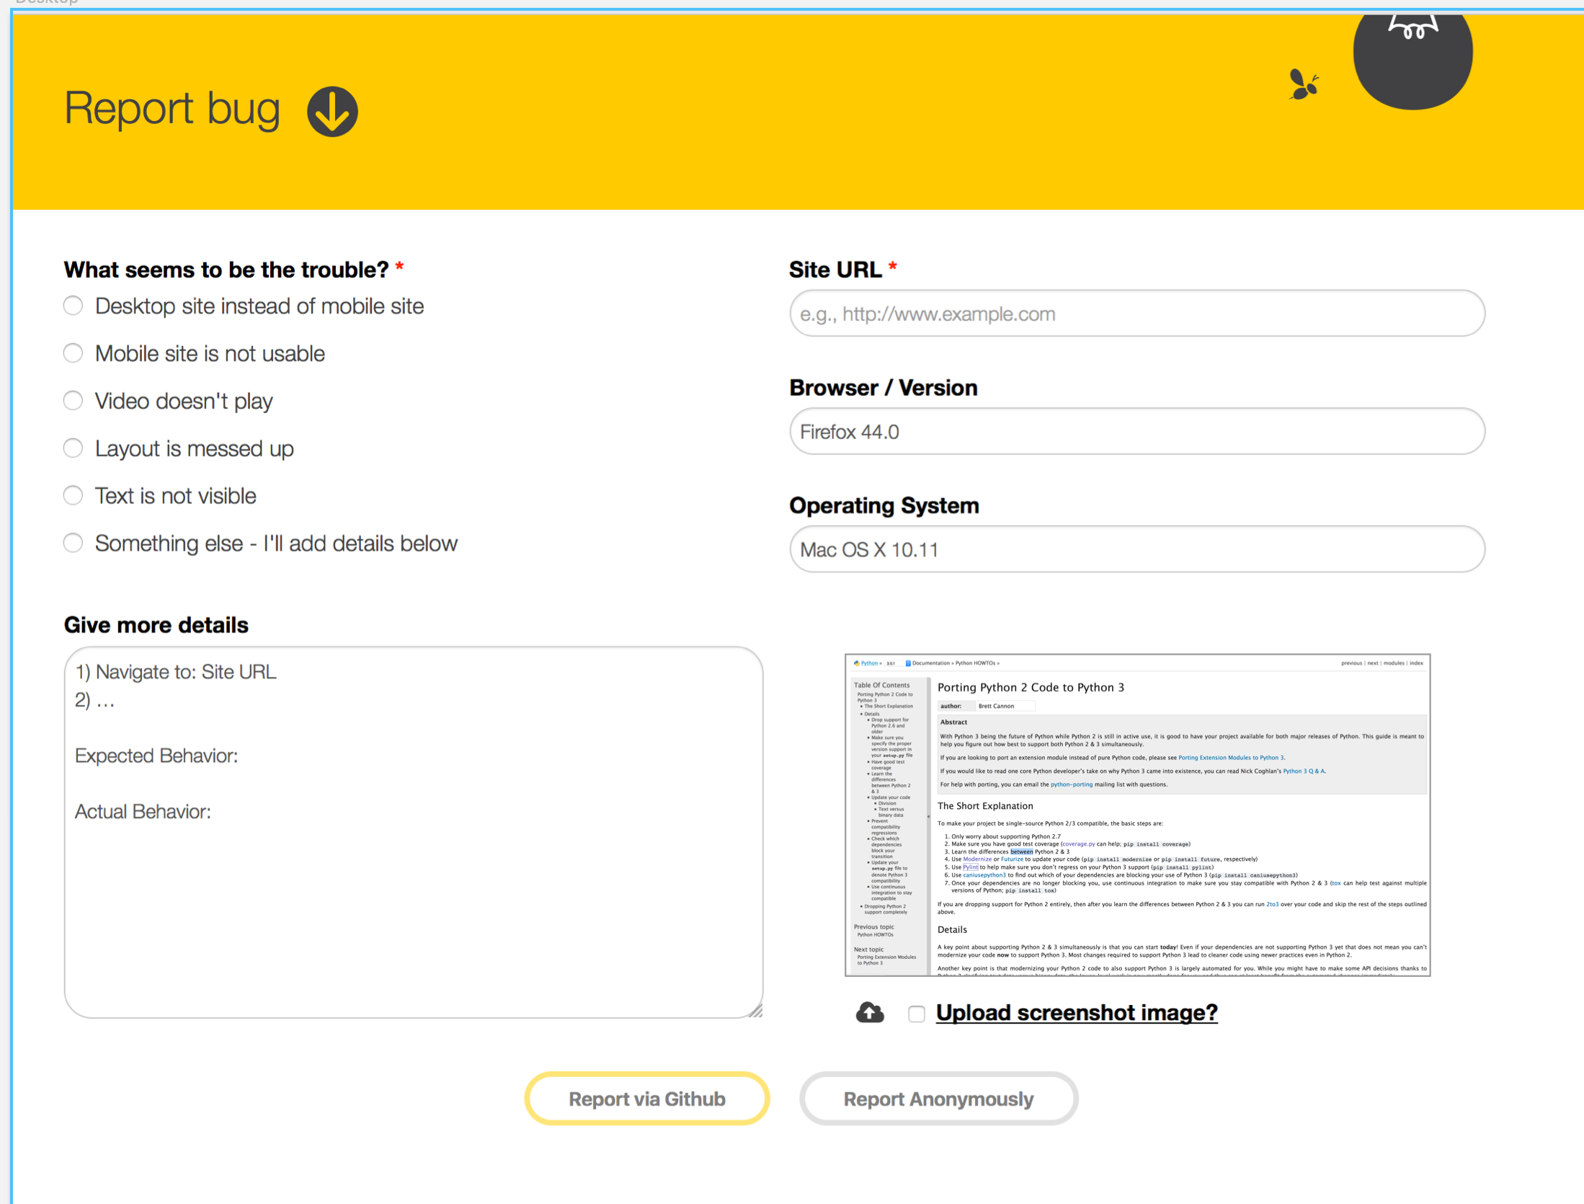Image resolution: width=1584 pixels, height=1204 pixels.
Task: Click the textarea resize handle corner
Action: point(755,1011)
